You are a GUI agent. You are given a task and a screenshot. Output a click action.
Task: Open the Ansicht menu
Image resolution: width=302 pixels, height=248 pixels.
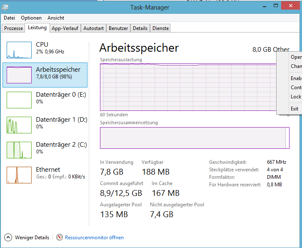[56, 18]
